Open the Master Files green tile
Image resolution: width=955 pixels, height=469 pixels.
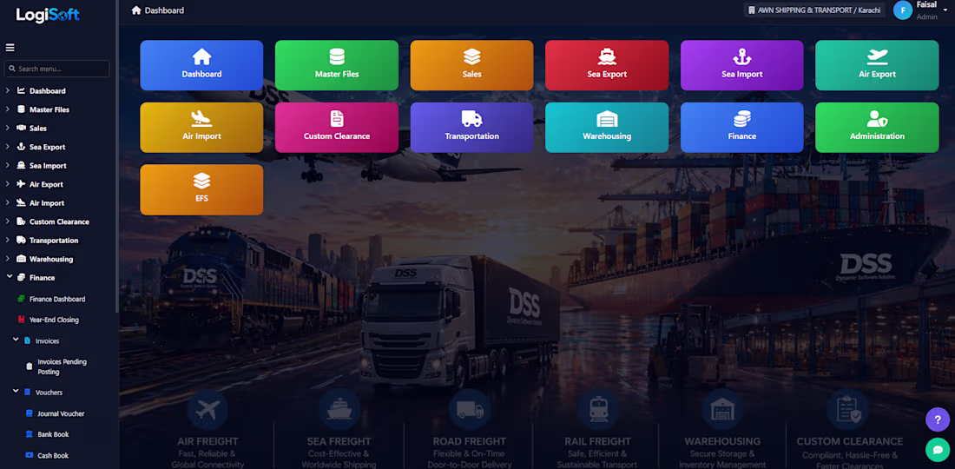337,65
